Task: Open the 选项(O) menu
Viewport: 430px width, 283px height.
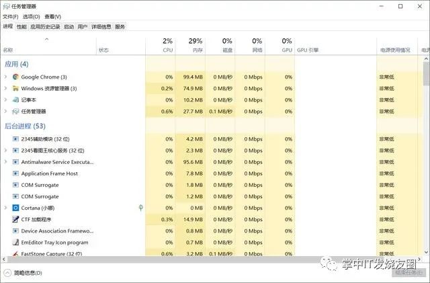Action: pos(32,17)
